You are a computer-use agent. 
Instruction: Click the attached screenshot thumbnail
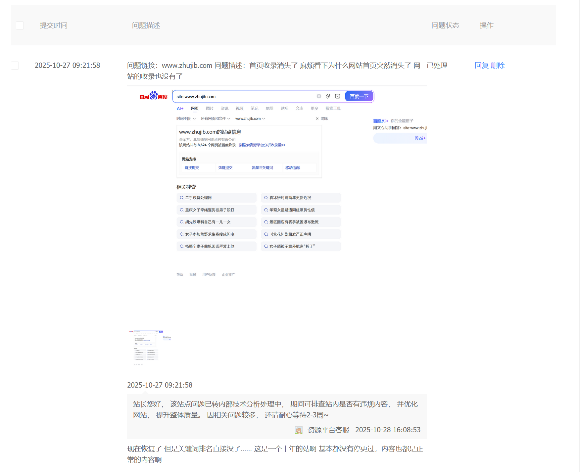149,347
